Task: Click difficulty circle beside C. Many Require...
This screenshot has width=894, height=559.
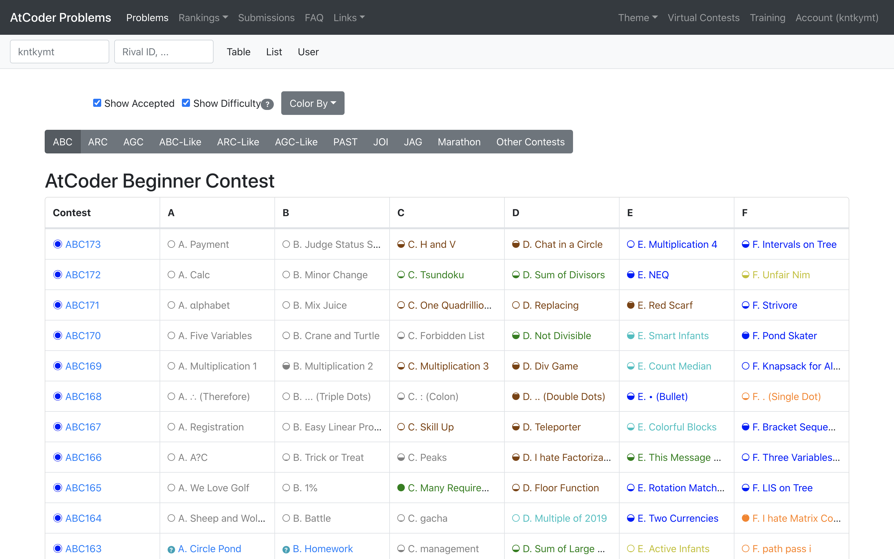Action: tap(401, 488)
